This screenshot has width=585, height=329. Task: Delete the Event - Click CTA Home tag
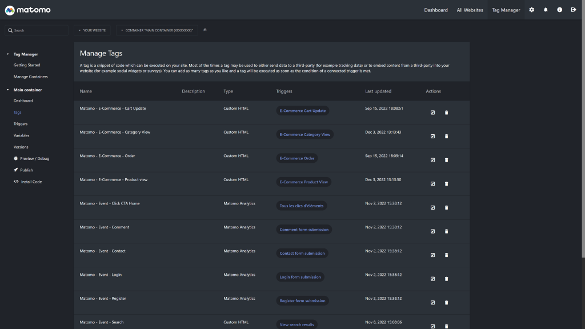pyautogui.click(x=447, y=208)
